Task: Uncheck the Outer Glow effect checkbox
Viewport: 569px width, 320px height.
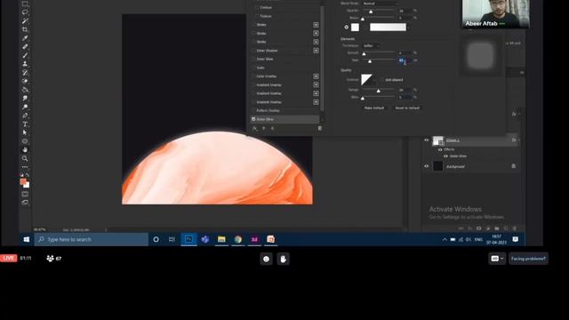Action: (x=253, y=119)
